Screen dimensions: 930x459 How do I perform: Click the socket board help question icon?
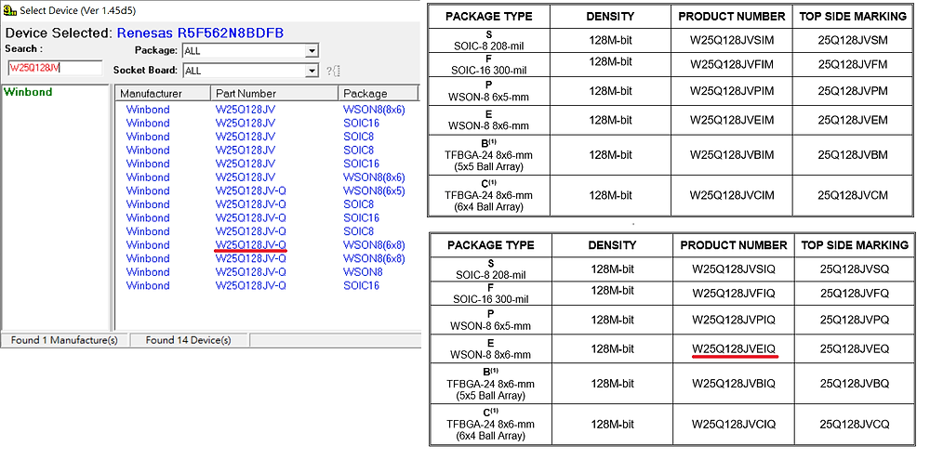pos(333,71)
